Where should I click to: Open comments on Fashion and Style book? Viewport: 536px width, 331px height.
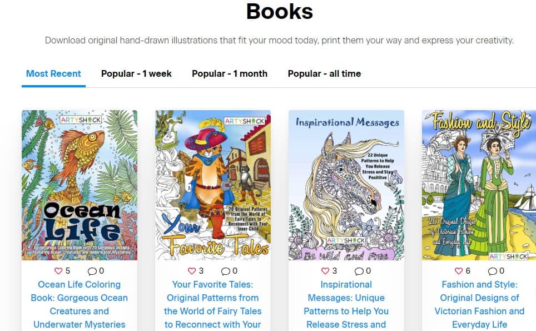click(492, 271)
